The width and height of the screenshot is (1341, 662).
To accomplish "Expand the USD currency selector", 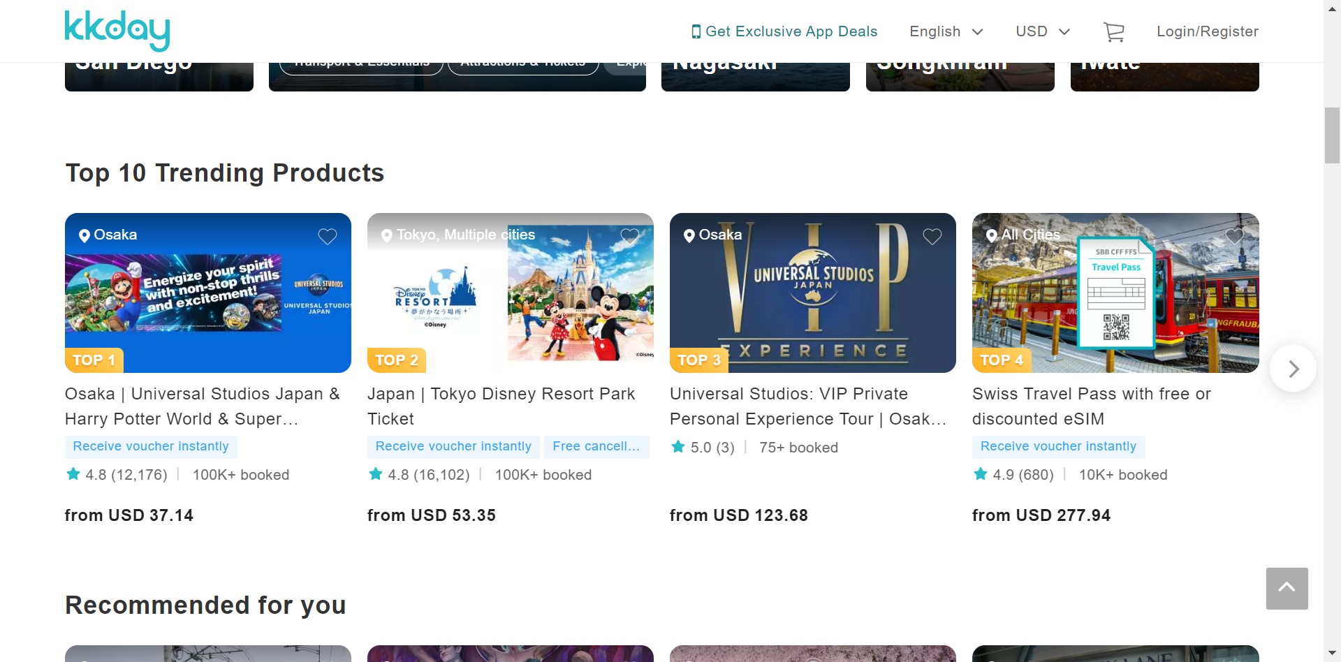I will [x=1042, y=31].
